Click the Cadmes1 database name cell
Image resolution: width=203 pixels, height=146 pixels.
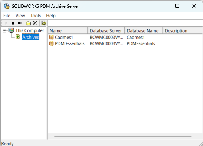[x=135, y=37]
